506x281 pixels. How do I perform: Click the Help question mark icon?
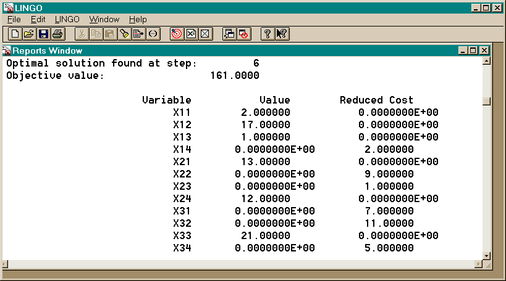268,34
